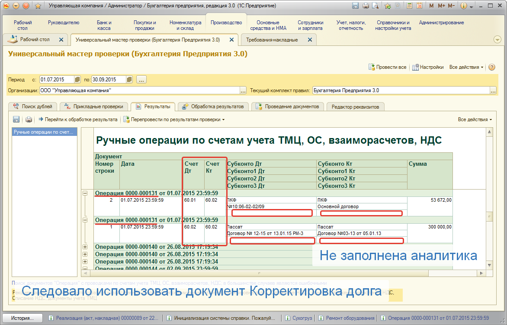Click the История... button
The image size is (507, 325).
(22, 318)
